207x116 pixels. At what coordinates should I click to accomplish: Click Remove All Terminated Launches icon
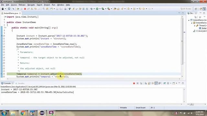[141, 83]
